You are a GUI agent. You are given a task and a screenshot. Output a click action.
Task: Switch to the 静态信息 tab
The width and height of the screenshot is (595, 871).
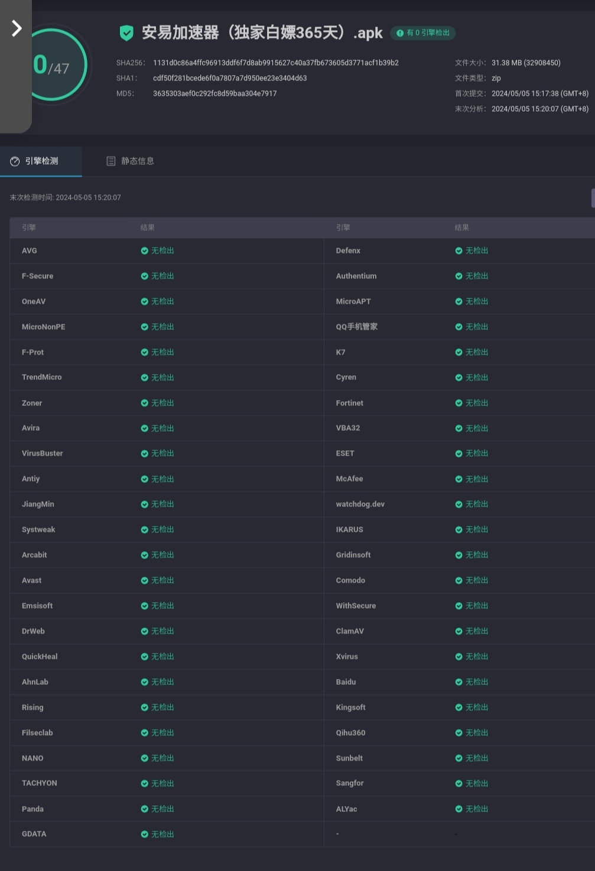[130, 161]
